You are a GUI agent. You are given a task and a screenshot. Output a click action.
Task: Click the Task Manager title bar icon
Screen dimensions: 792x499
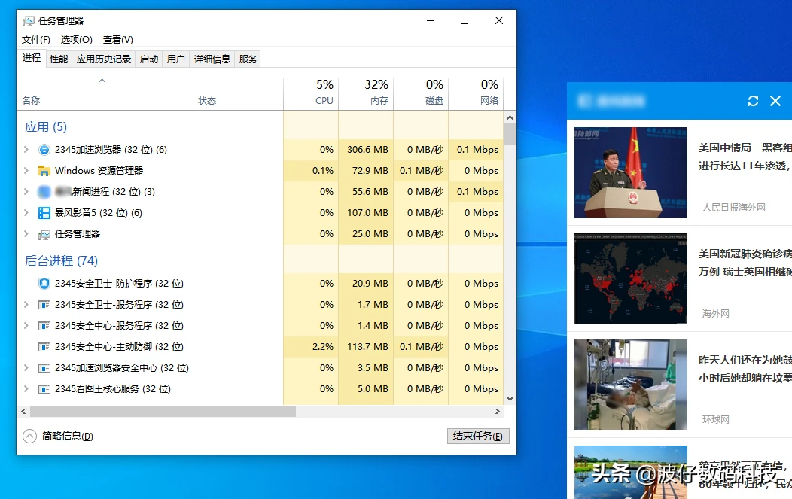point(29,21)
